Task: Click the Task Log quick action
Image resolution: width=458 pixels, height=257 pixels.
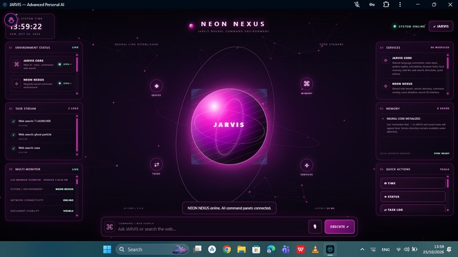Action: (x=413, y=209)
